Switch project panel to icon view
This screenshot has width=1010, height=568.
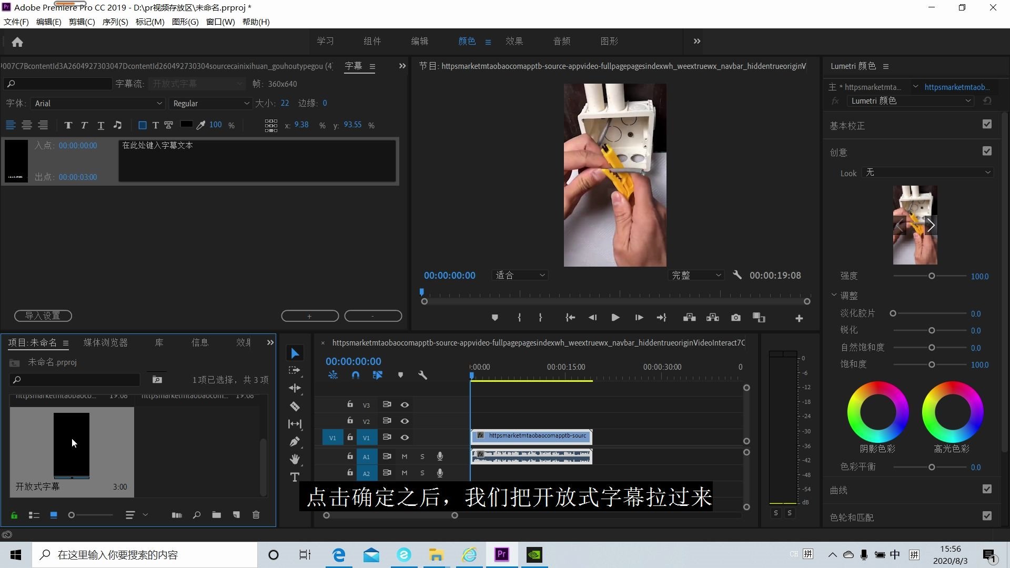coord(53,515)
